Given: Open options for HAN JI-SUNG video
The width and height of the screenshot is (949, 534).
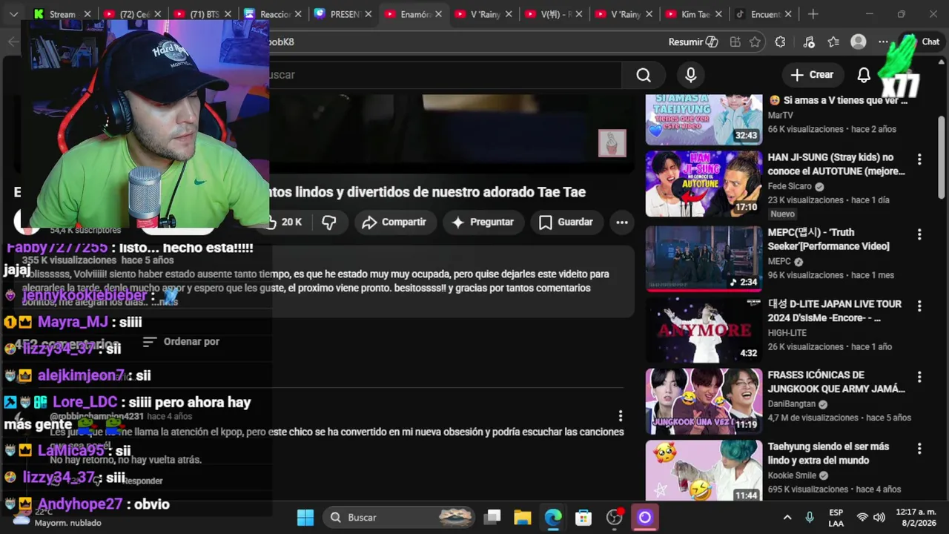Looking at the screenshot, I should click(x=919, y=159).
